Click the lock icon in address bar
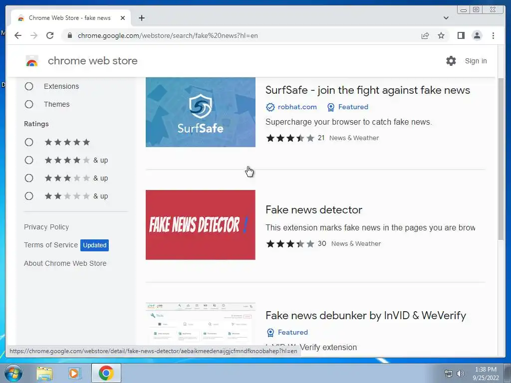The image size is (511, 383). [69, 35]
